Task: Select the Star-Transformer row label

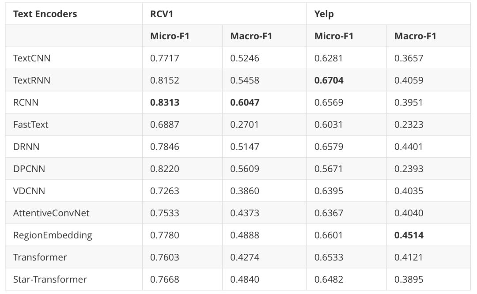Action: tap(50, 279)
